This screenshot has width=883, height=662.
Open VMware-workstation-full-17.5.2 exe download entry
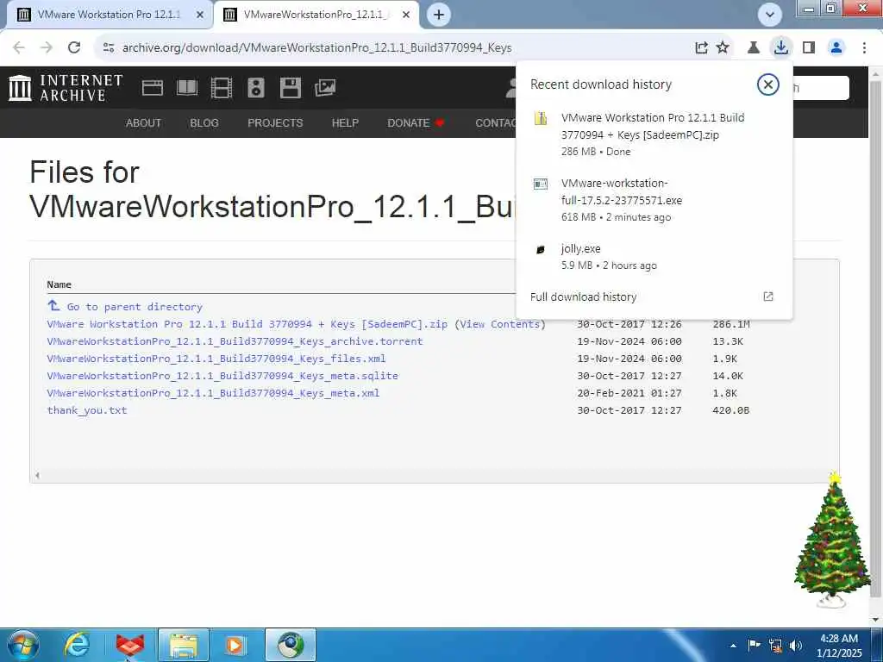tap(654, 199)
